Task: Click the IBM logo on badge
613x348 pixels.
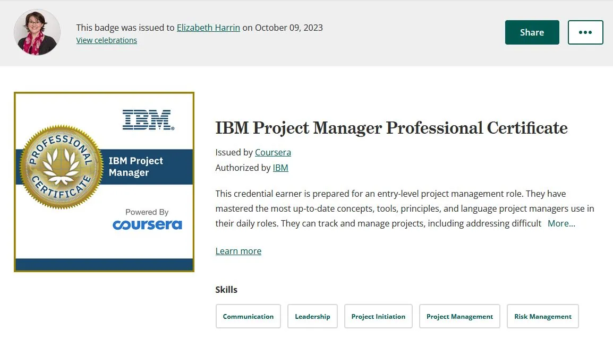Action: pos(148,120)
